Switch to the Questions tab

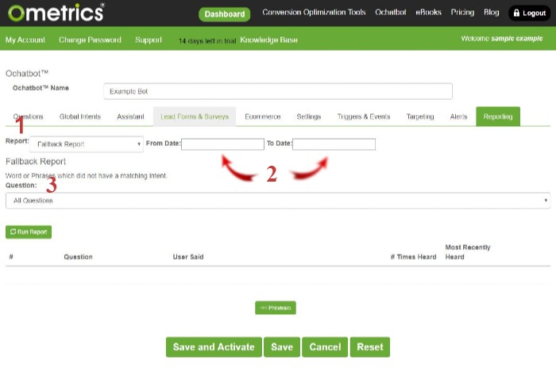click(28, 117)
